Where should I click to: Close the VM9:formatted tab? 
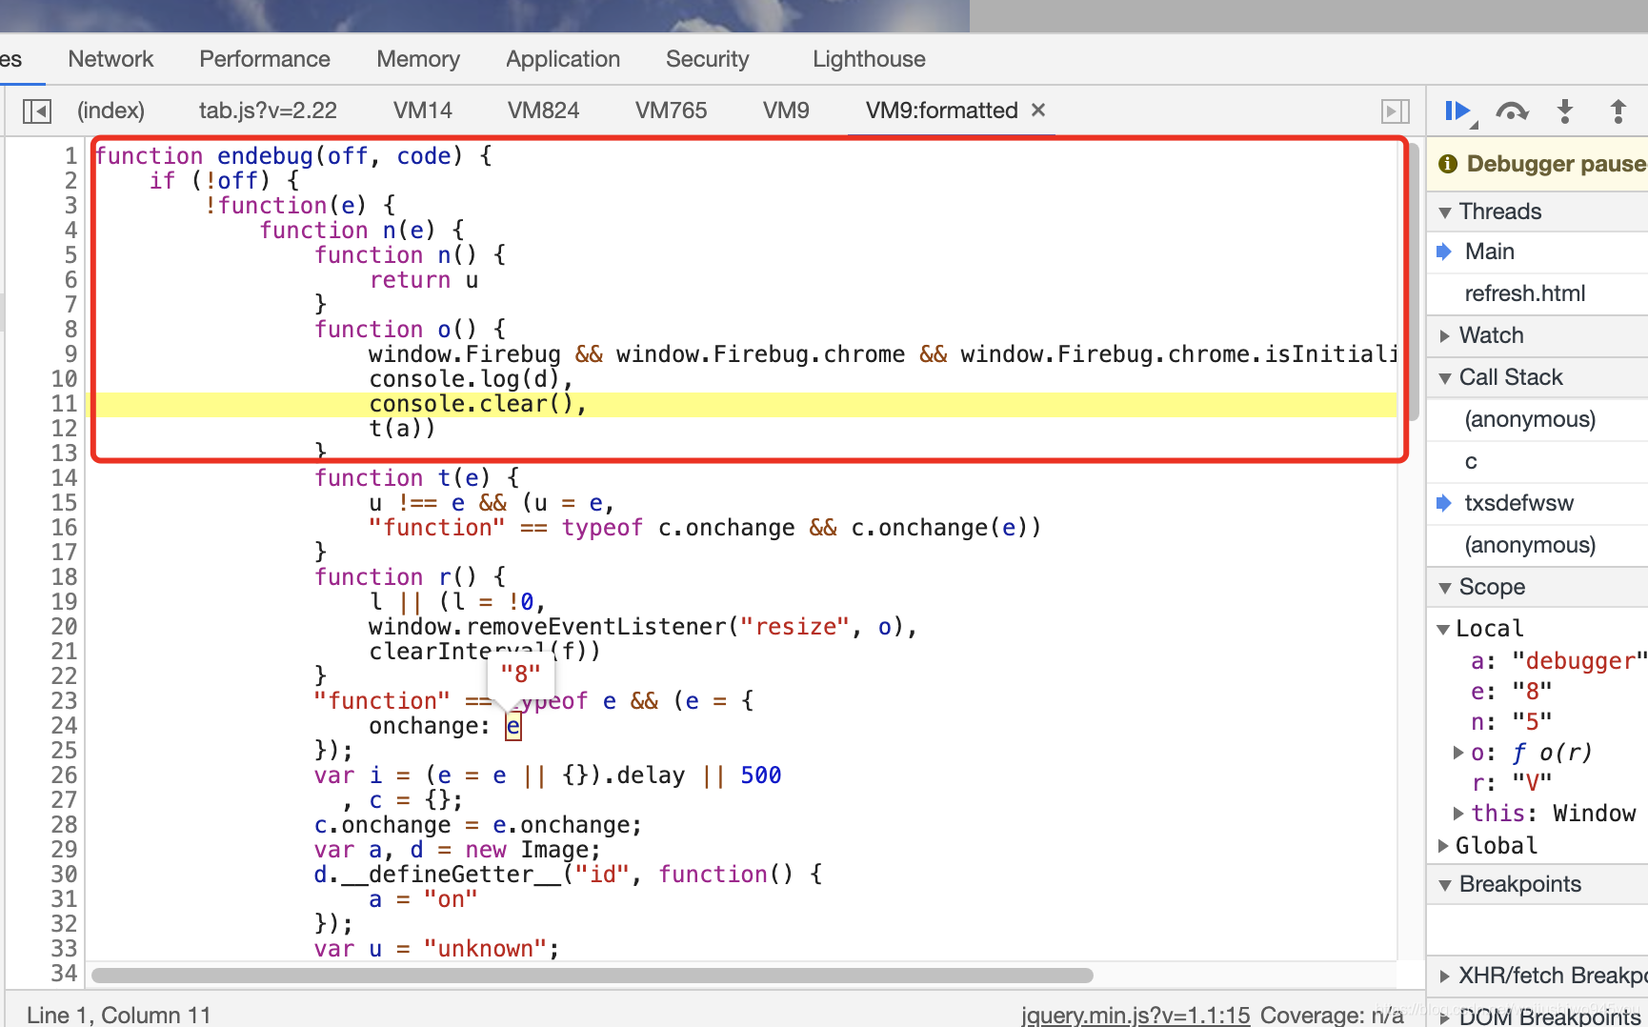1038,111
